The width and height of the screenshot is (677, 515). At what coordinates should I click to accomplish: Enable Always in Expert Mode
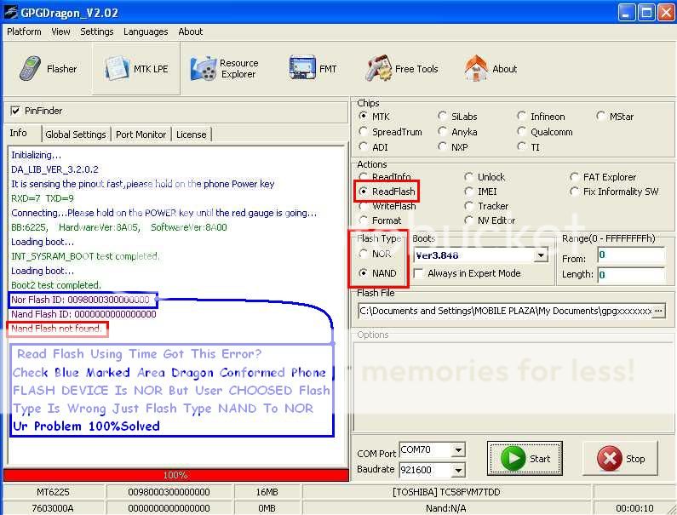(x=419, y=273)
